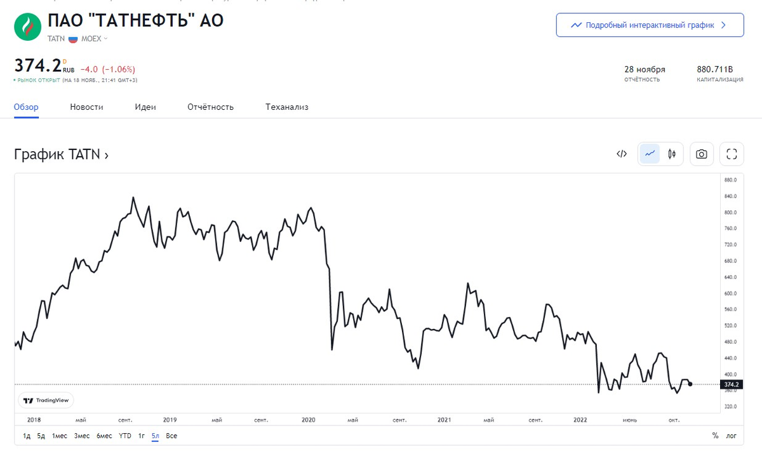Toggle percent scale on the chart
This screenshot has height=456, width=762.
point(715,436)
